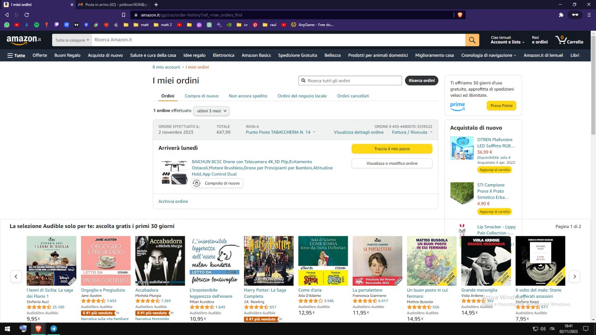This screenshot has height=335, width=596.
Task: Switch to 'Non ancora spedito' tab
Action: 248,96
